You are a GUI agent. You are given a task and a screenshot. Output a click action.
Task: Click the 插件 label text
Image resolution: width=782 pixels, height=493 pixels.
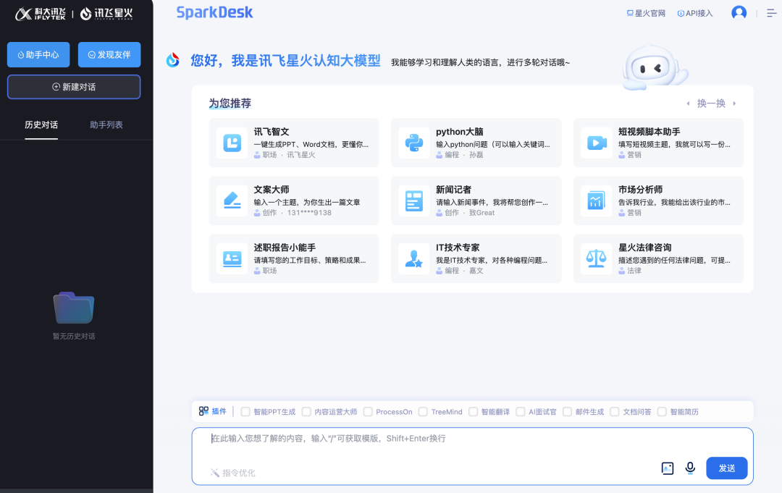[219, 411]
